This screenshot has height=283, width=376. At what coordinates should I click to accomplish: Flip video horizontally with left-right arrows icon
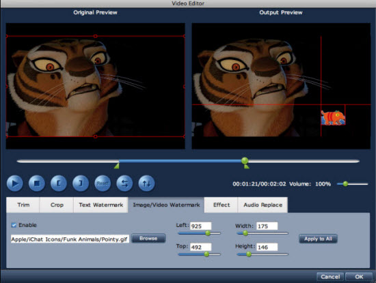tap(124, 183)
